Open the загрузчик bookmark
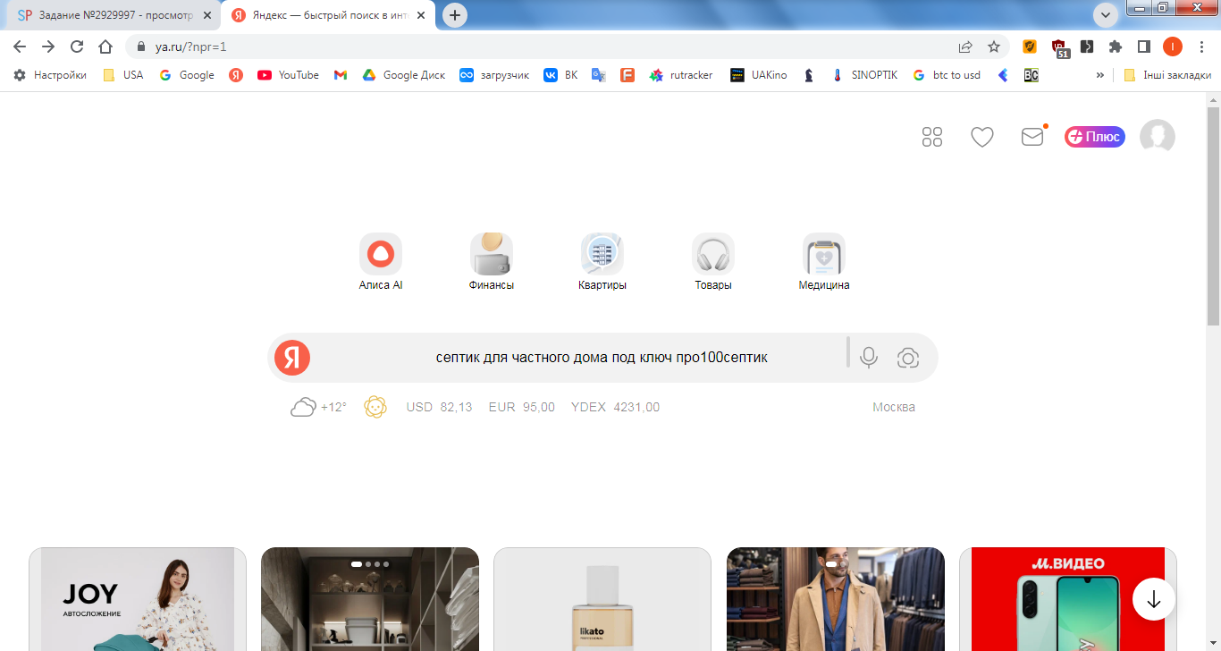The image size is (1221, 651). [x=494, y=75]
